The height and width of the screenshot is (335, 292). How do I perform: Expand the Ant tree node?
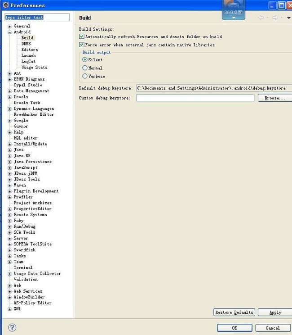9,73
